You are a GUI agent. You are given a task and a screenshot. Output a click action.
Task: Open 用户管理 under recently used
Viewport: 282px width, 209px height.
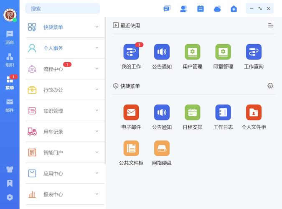tap(192, 52)
